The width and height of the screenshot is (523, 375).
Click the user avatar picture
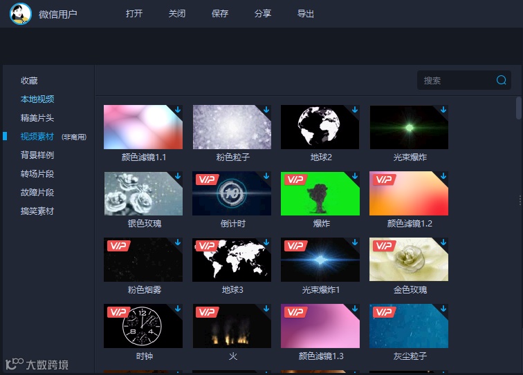click(21, 14)
